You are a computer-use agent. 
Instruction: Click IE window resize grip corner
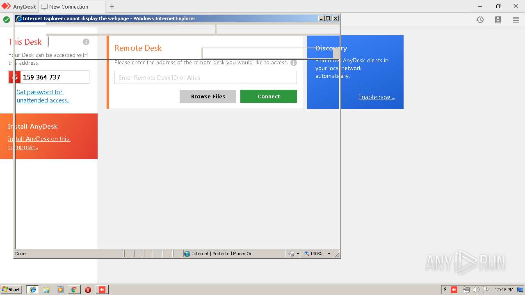pyautogui.click(x=337, y=254)
